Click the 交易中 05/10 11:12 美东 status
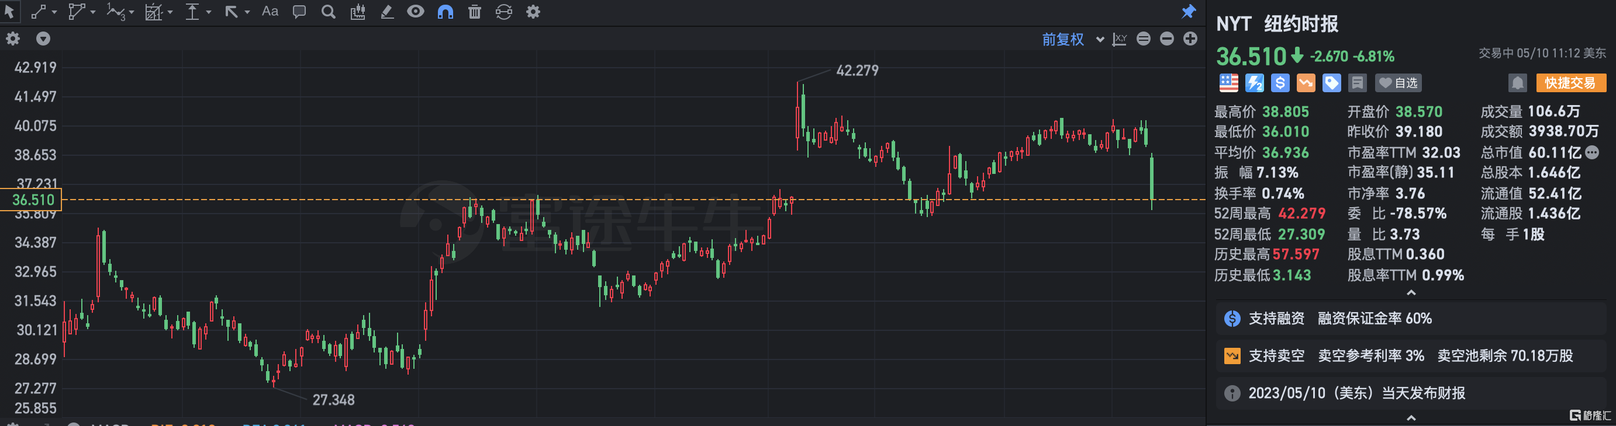Screen dimensions: 1616x426 click(1542, 54)
